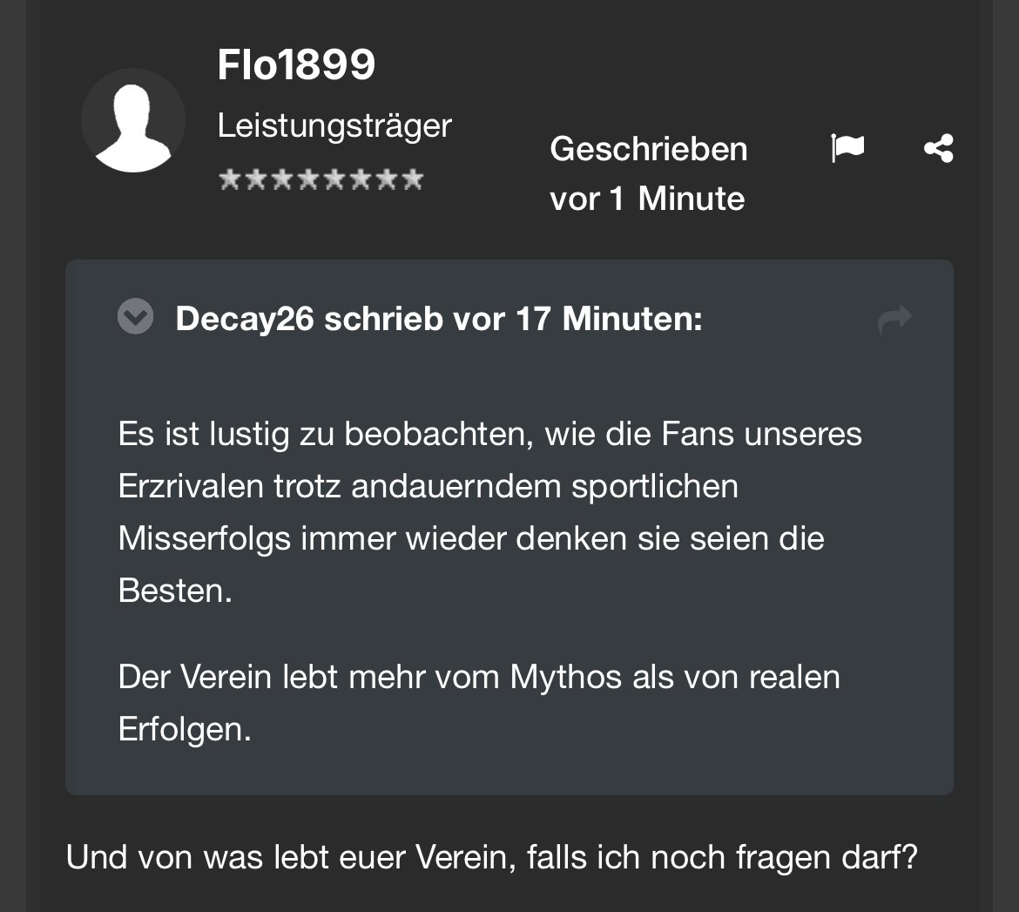Click the word 'Besten.' in the quote
This screenshot has width=1019, height=912.
click(x=175, y=591)
